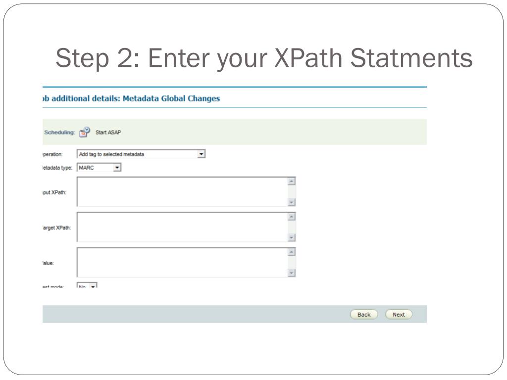
Task: Click Value field scrollbar up arrow
Action: [x=291, y=252]
